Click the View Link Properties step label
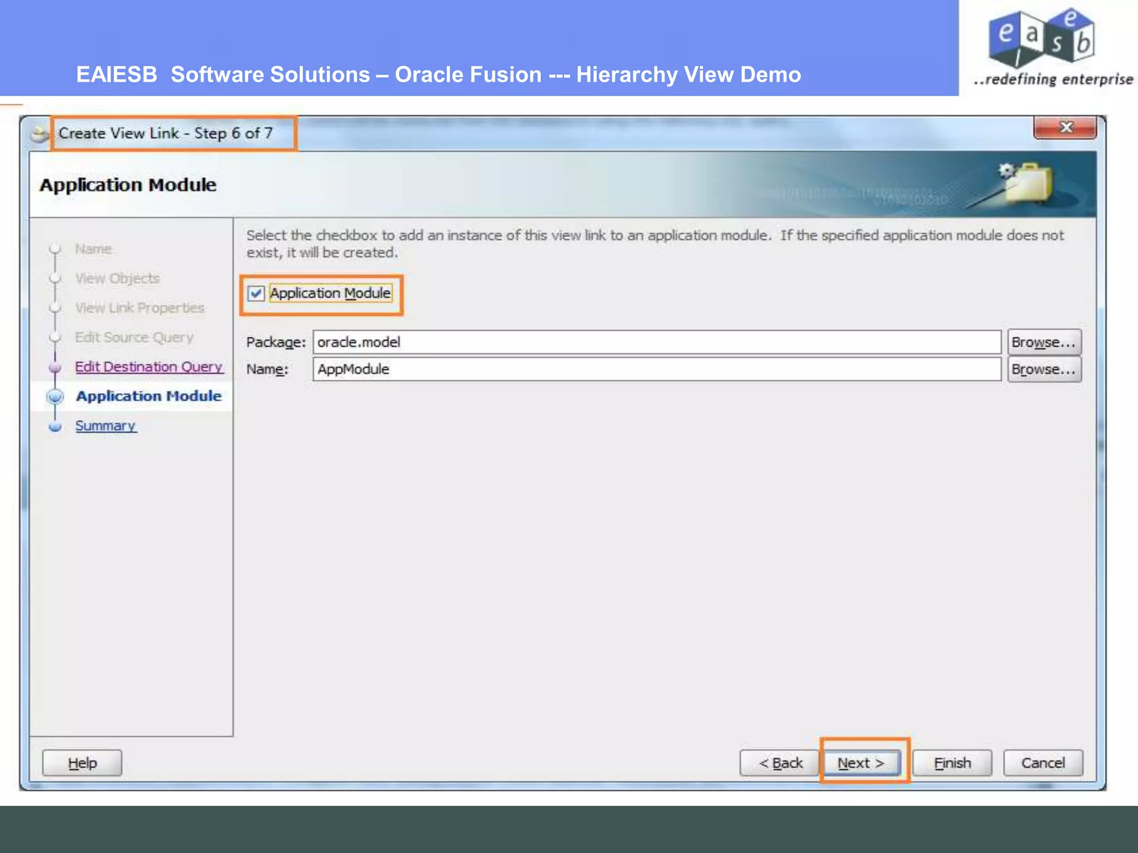This screenshot has height=853, width=1138. click(x=140, y=308)
